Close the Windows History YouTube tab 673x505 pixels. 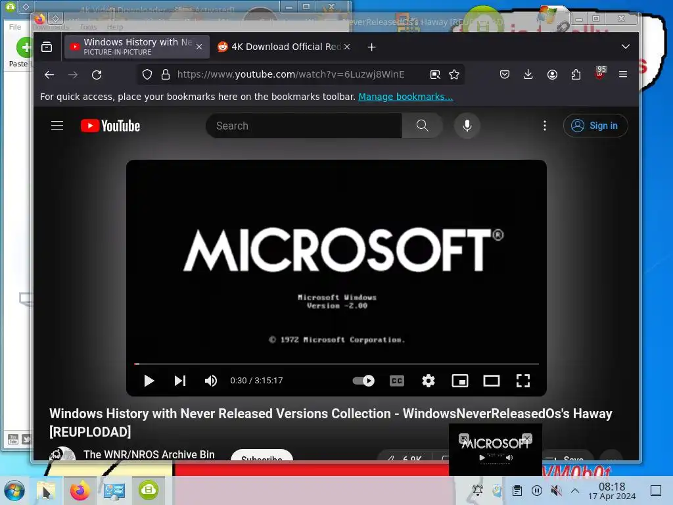(199, 47)
